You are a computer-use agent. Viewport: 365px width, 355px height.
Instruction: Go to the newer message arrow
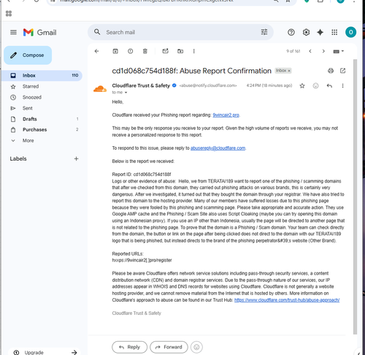[310, 51]
